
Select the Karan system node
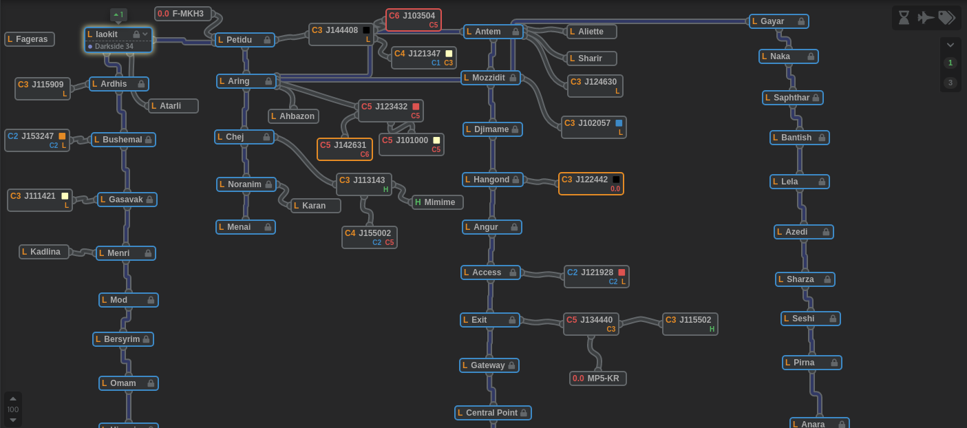click(x=316, y=206)
